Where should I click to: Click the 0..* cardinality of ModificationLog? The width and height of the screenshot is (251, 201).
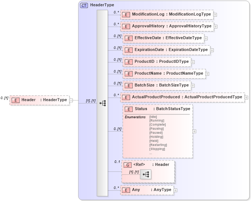click(x=116, y=12)
